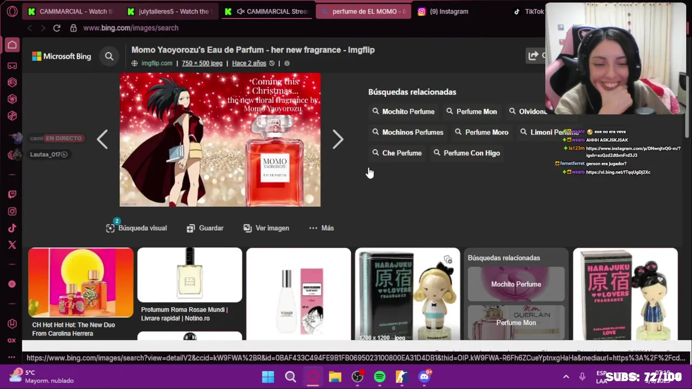Search related term Mochinos Perfumes
The image size is (692, 389).
pos(408,132)
